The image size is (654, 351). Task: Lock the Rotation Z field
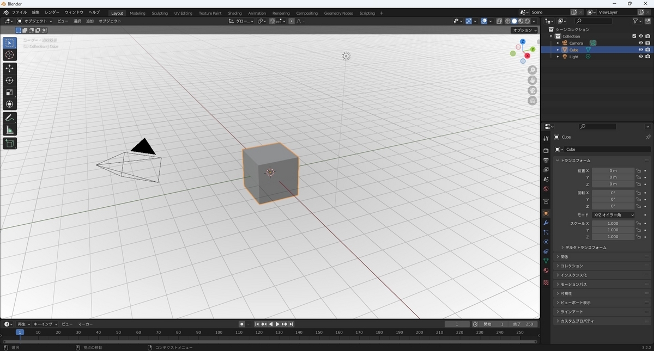click(638, 206)
